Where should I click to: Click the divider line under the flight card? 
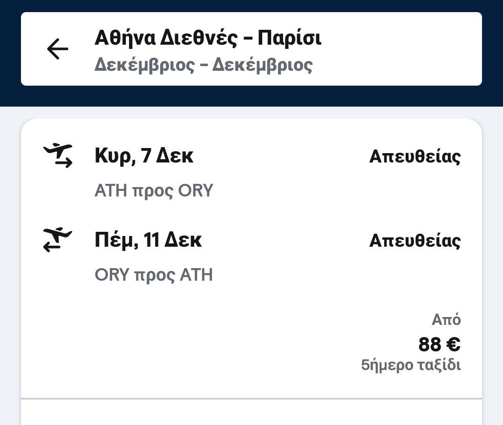(x=251, y=399)
